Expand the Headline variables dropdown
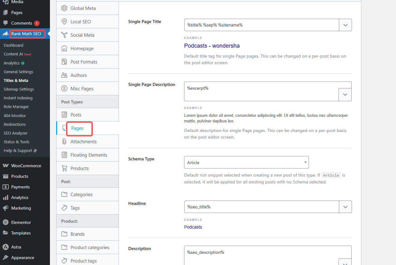This screenshot has height=265, width=396. point(345,207)
